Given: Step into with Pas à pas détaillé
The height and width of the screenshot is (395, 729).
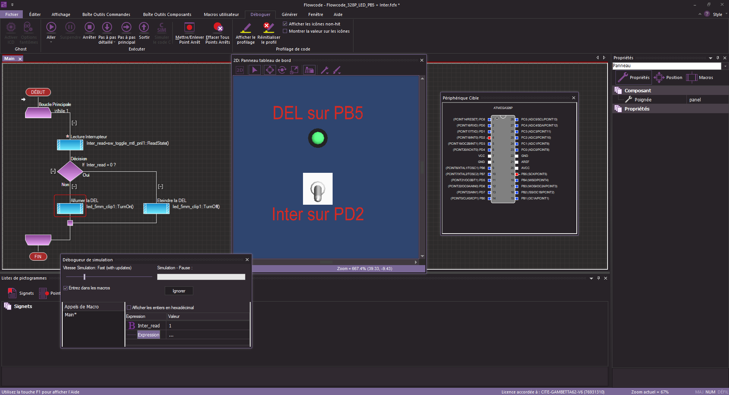Looking at the screenshot, I should 107,27.
